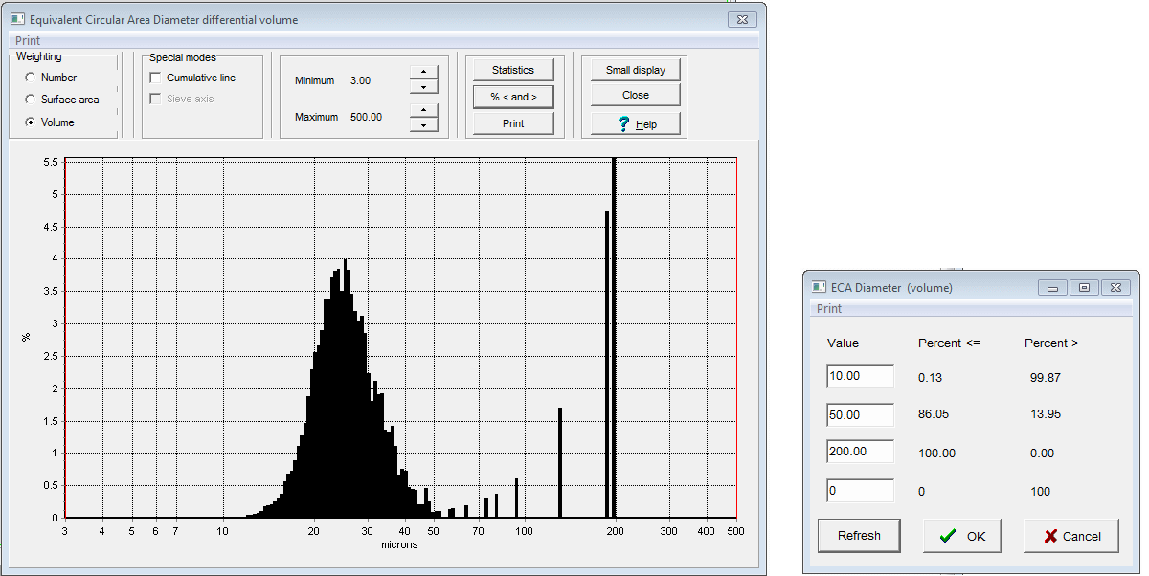Switch to Small display mode
Image resolution: width=1149 pixels, height=576 pixels.
coord(635,70)
